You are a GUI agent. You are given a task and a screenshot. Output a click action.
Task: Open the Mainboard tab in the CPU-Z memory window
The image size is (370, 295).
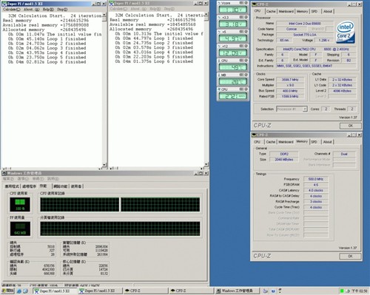click(286, 142)
